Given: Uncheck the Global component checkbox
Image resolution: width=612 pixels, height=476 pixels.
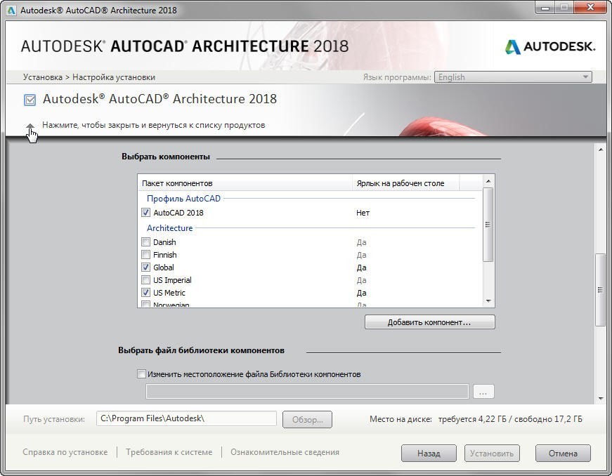Looking at the screenshot, I should 145,267.
